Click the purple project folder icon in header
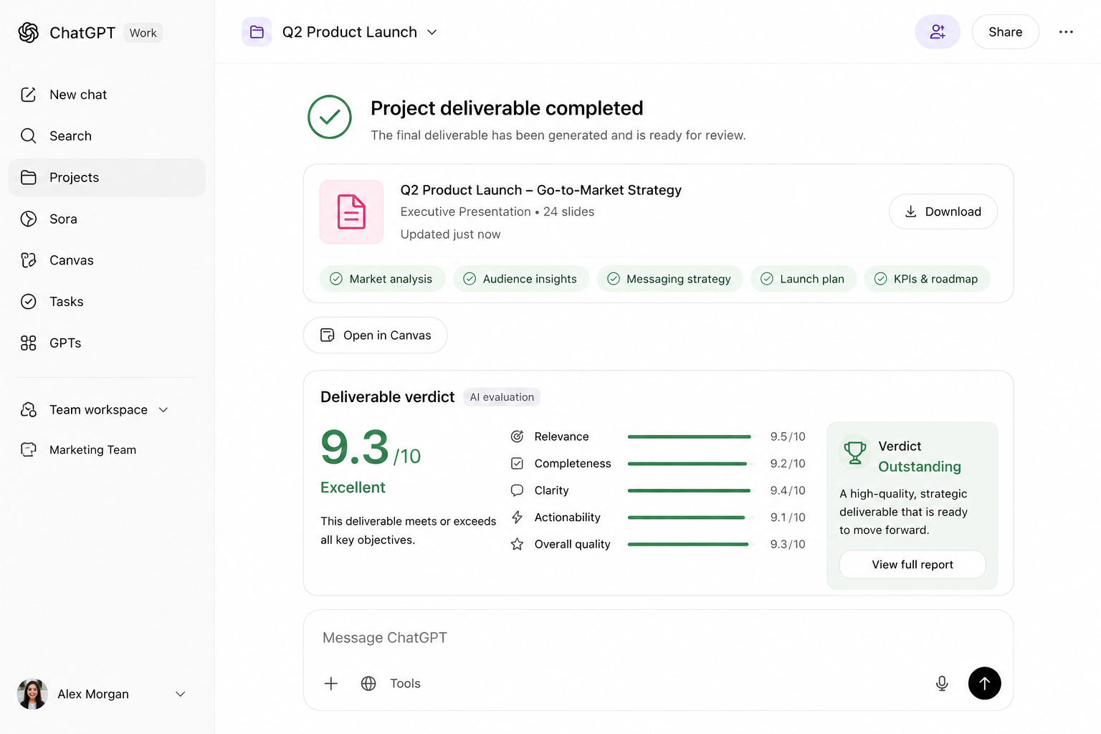Image resolution: width=1101 pixels, height=734 pixels. tap(257, 32)
